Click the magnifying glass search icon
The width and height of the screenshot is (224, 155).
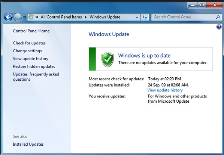218,17
